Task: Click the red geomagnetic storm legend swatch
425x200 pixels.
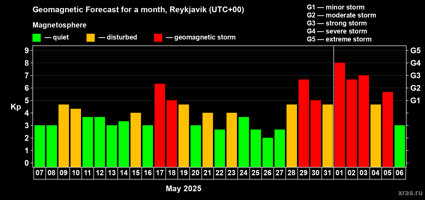Action: tap(158, 38)
